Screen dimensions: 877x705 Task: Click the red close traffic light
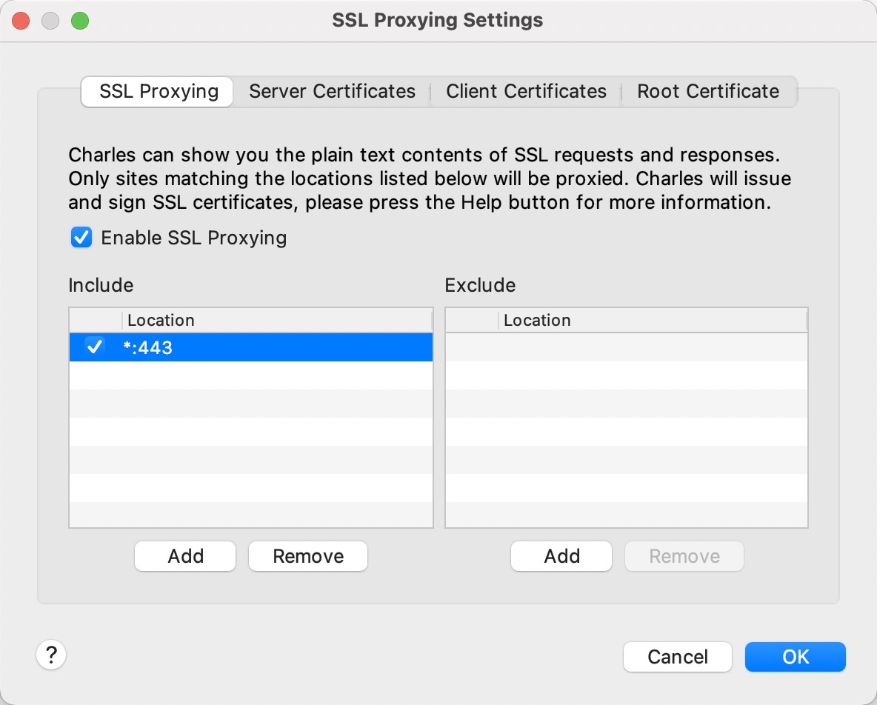(x=21, y=21)
